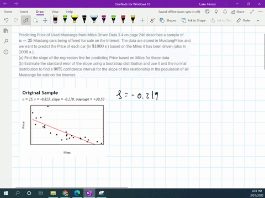Image resolution: width=265 pixels, height=198 pixels.
Task: Click the back arrow in title bar
Action: (x=6, y=4)
